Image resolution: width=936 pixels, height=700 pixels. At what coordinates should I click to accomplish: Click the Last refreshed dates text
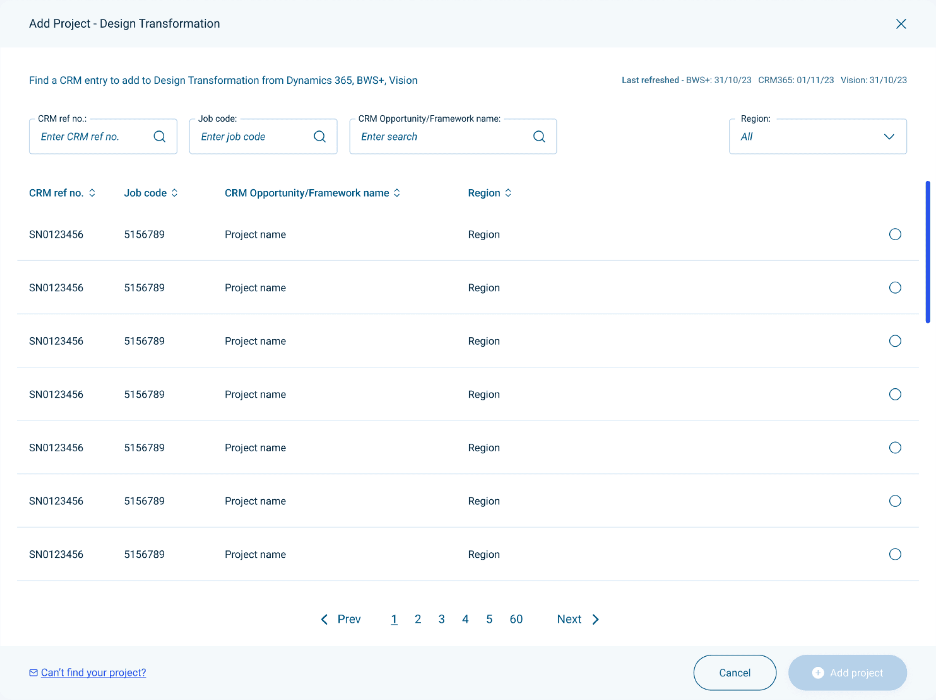point(764,80)
